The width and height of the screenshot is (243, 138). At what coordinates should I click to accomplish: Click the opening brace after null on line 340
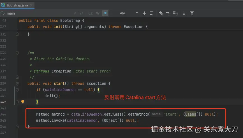point(99,90)
